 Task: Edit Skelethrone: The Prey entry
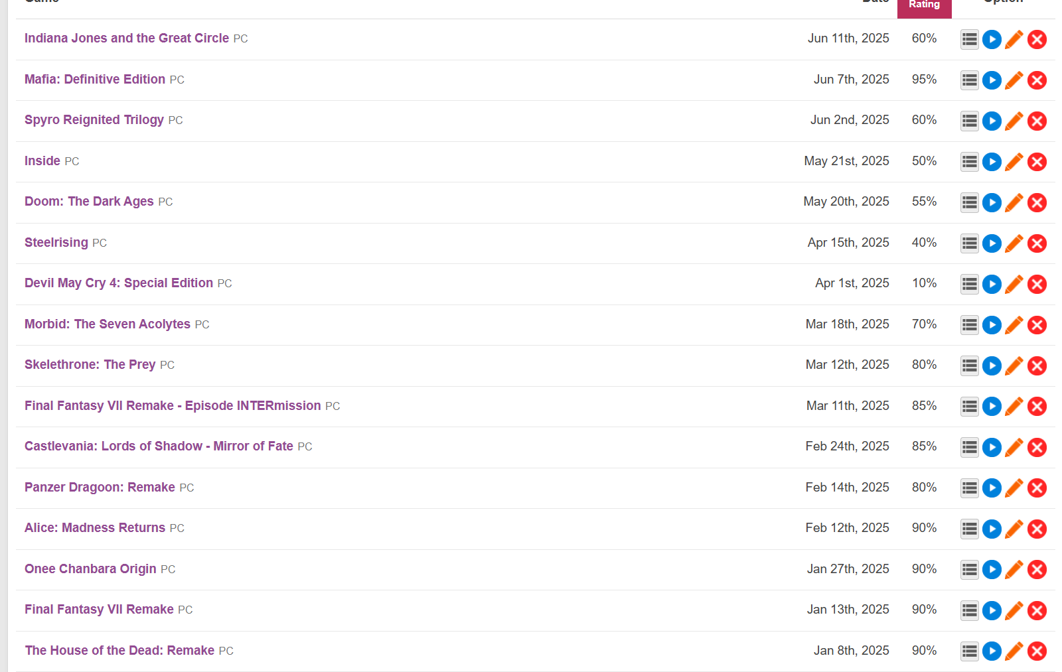[1014, 366]
